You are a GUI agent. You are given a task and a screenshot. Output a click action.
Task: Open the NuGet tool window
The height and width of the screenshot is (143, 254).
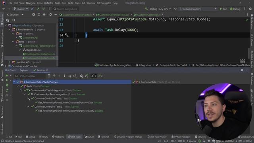click(x=89, y=137)
